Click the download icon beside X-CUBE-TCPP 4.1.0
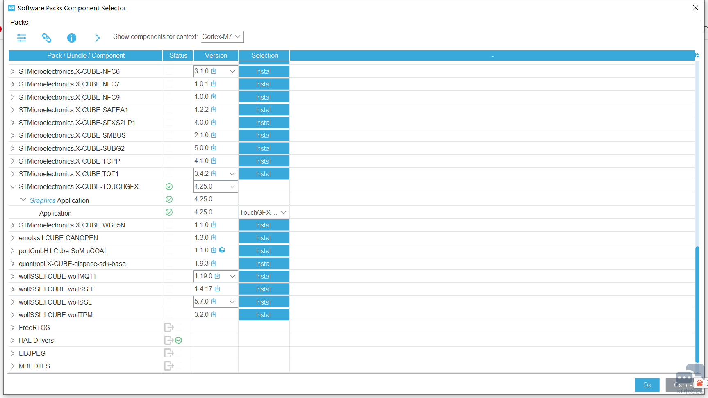Image resolution: width=708 pixels, height=398 pixels. tap(214, 161)
